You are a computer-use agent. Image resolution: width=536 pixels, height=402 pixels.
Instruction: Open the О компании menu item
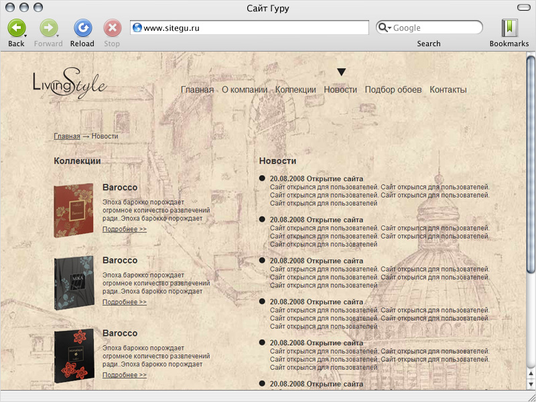click(x=245, y=90)
